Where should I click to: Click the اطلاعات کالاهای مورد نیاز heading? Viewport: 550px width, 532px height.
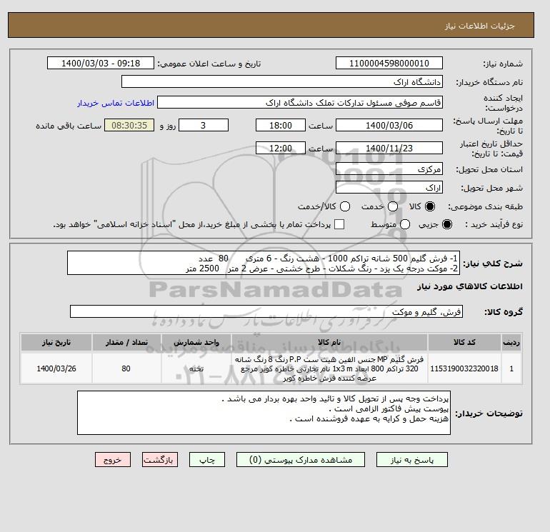470,286
